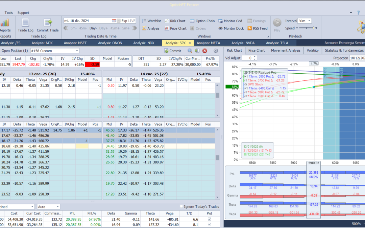Collapse the ribbon with the up caret
Viewport: 365px width, 228px height.
tap(351, 12)
